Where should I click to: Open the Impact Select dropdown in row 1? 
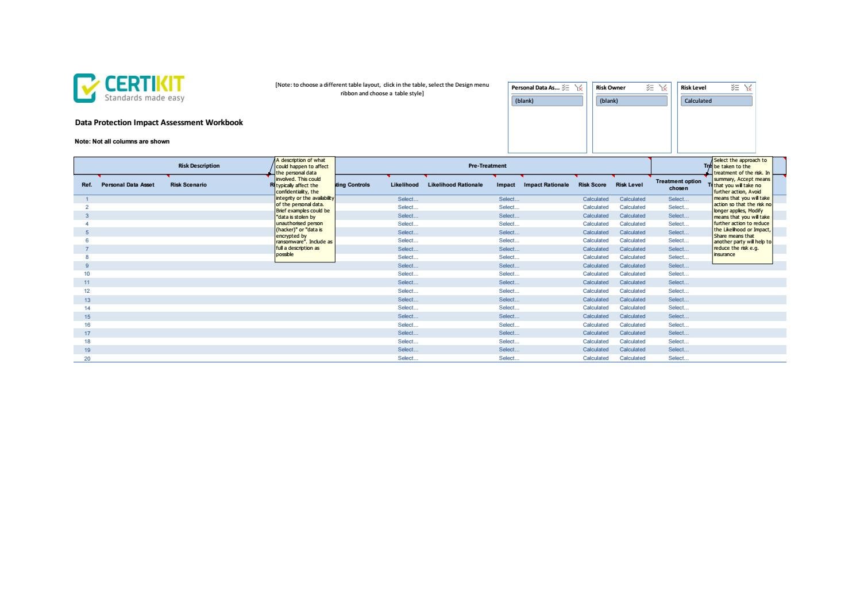click(x=508, y=199)
